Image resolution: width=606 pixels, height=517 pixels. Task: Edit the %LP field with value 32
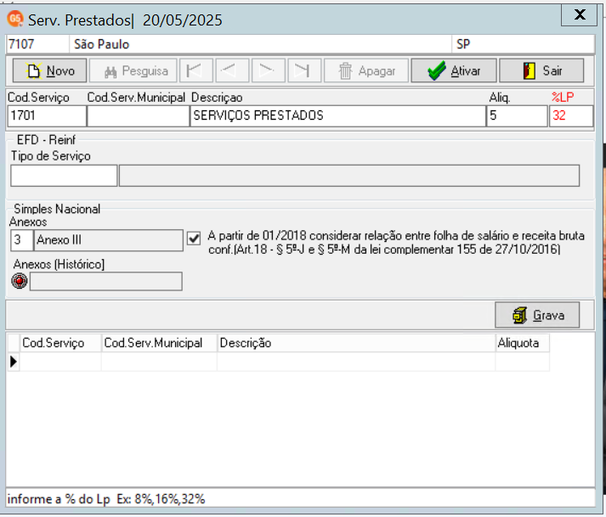click(571, 115)
